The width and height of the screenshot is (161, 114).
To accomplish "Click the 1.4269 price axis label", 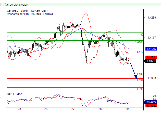I will coord(152,18).
